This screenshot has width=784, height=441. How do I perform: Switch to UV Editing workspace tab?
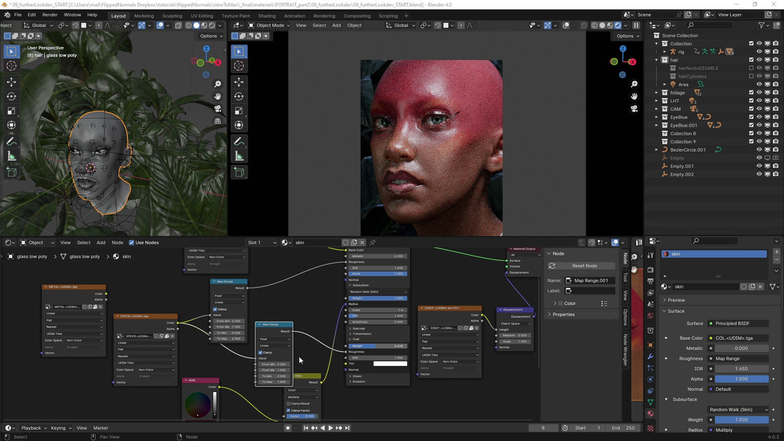point(202,16)
